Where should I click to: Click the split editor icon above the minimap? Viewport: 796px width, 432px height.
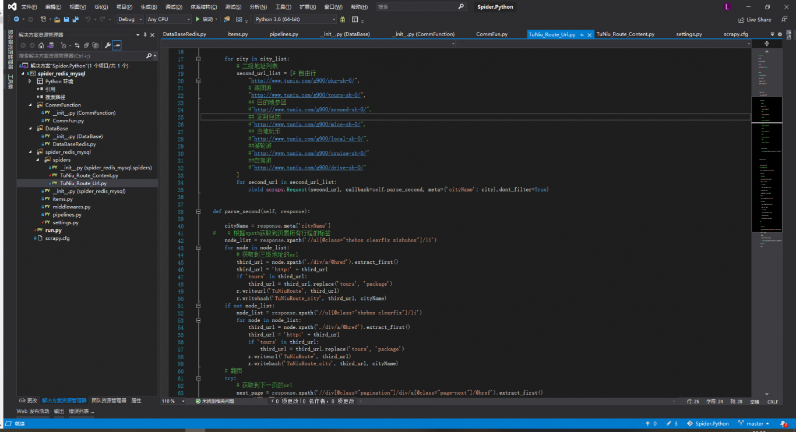coord(767,44)
